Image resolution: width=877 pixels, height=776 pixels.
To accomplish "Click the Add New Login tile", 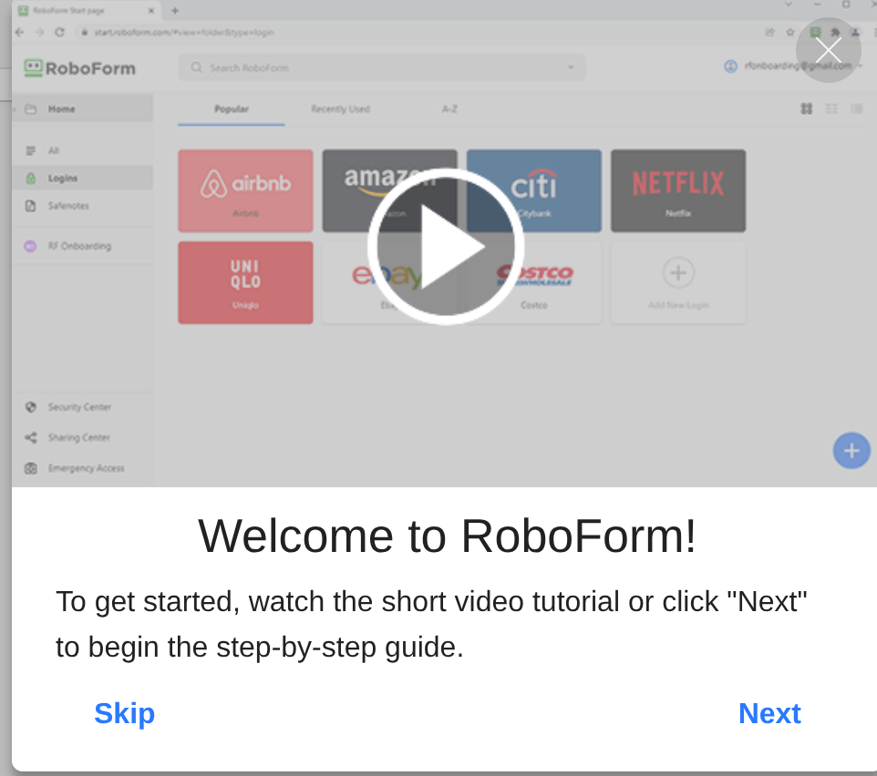I will coord(678,282).
